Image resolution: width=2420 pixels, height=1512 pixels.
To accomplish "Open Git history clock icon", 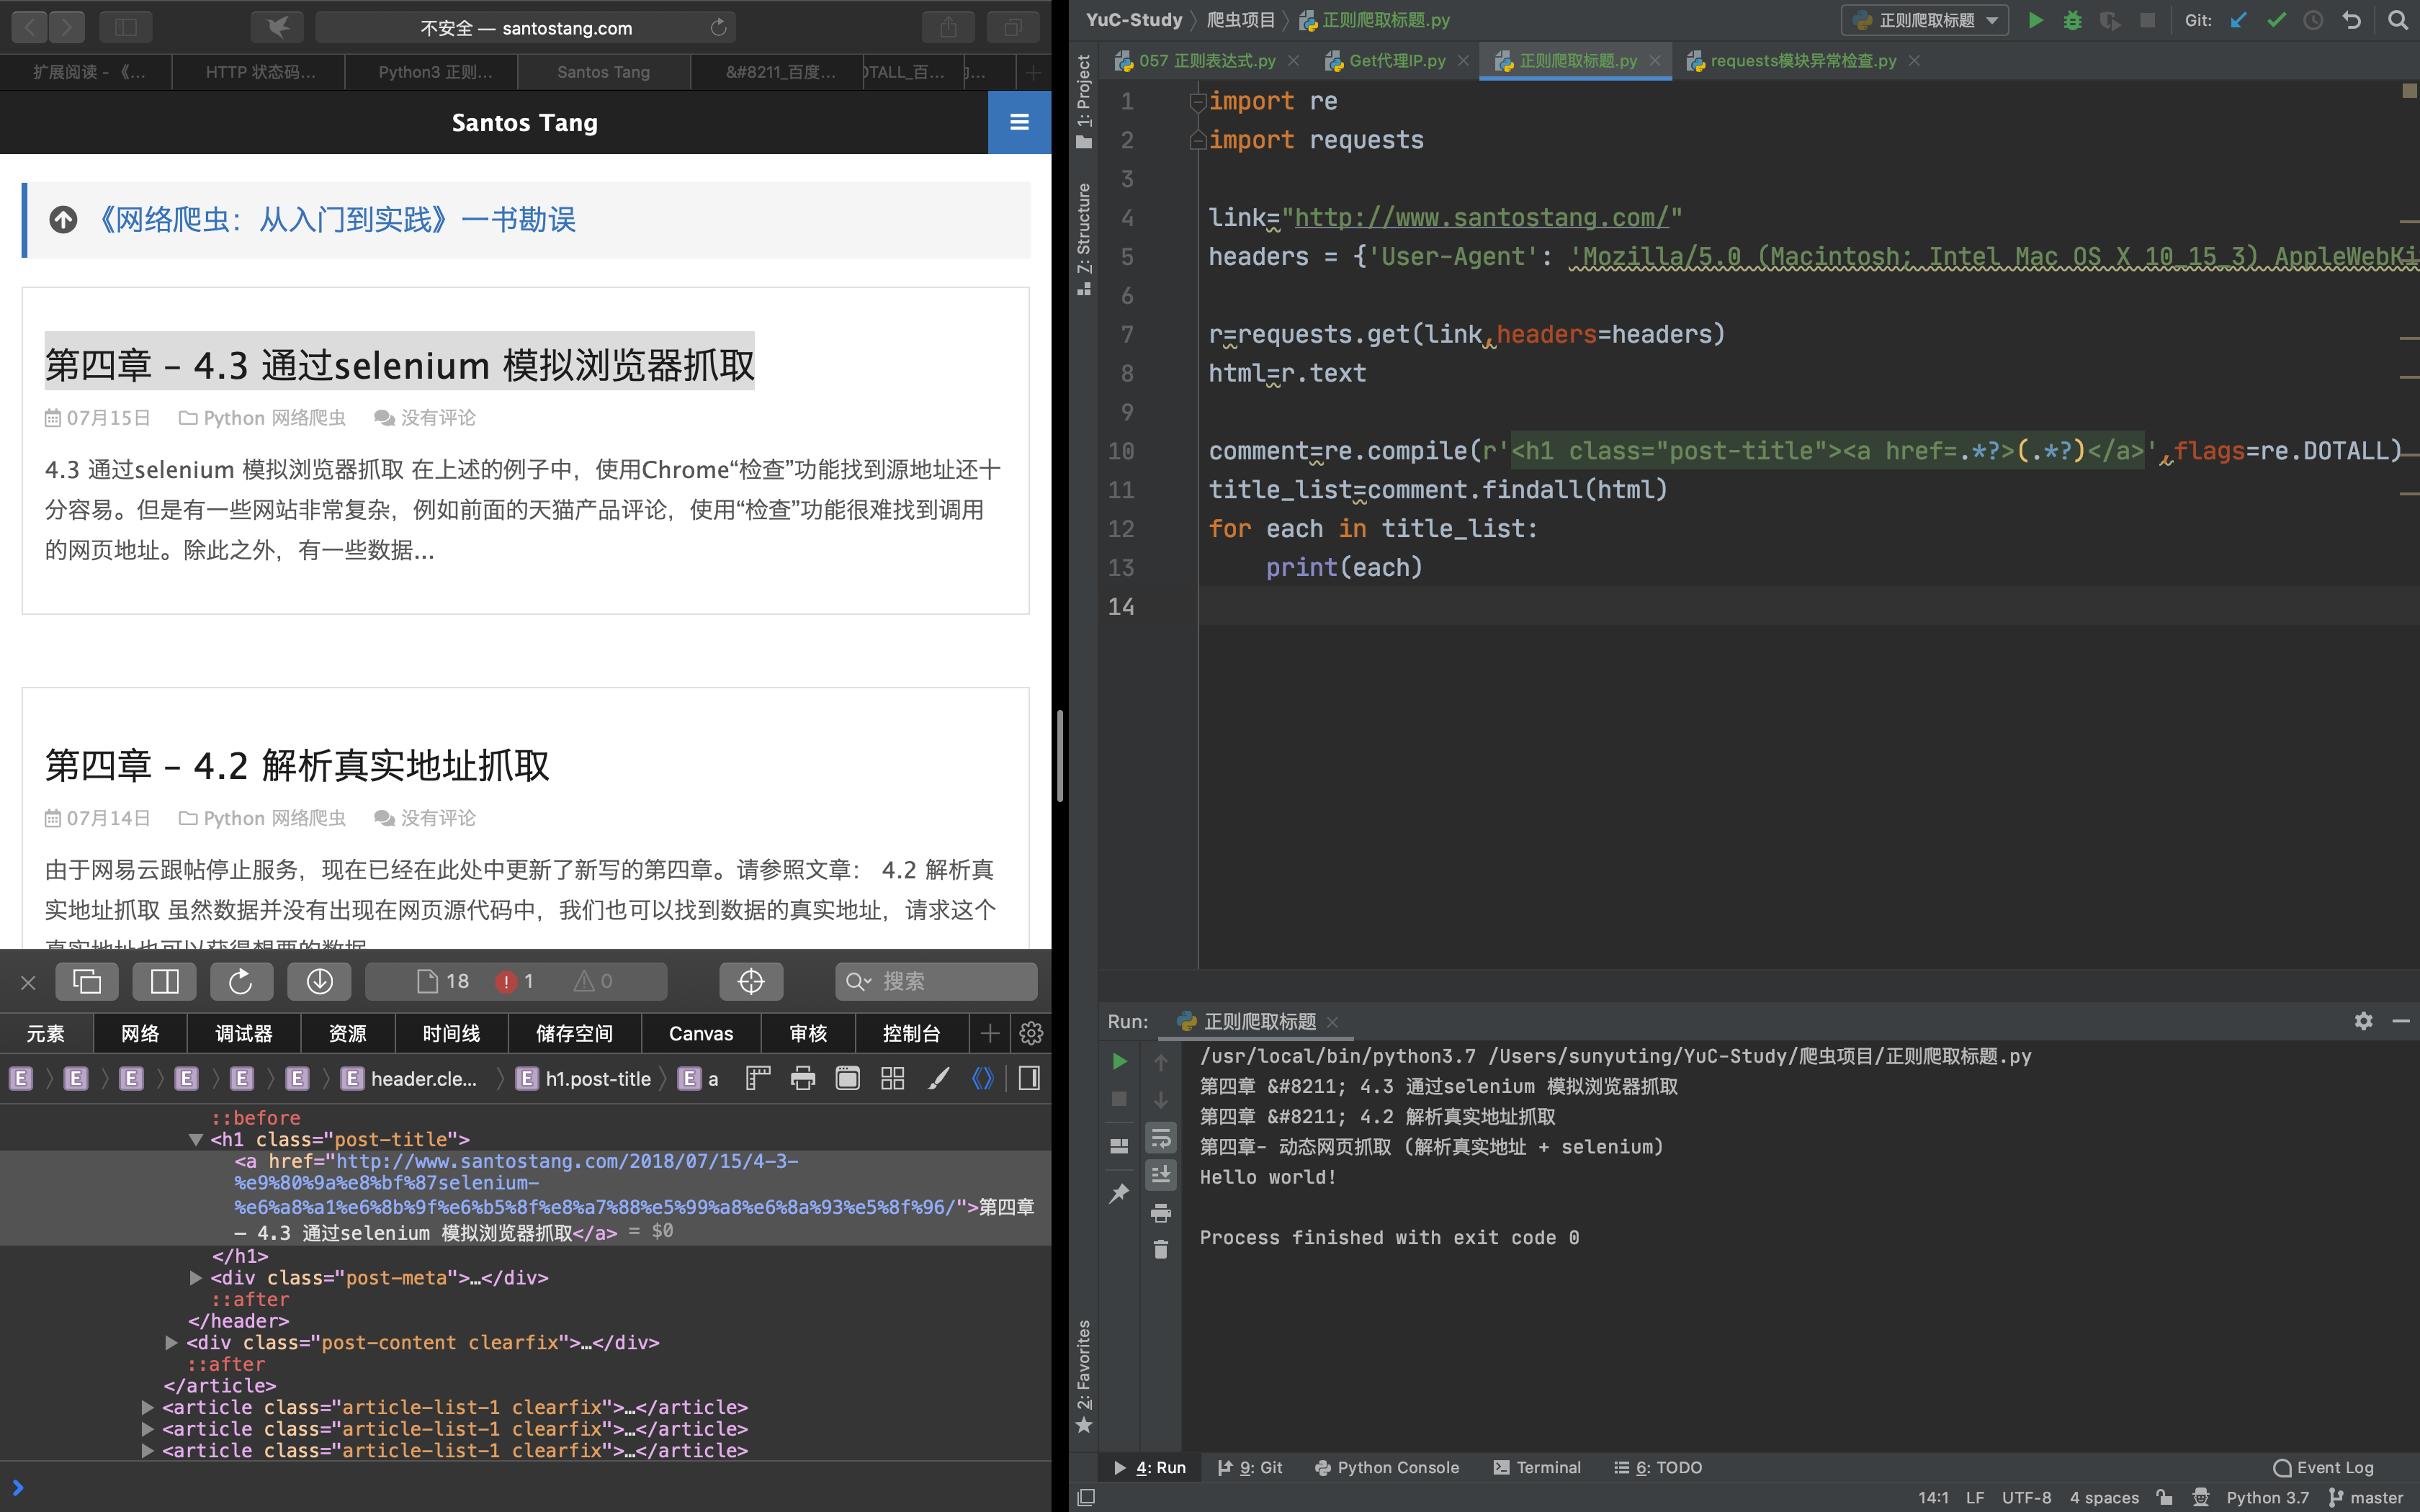I will [x=2313, y=20].
